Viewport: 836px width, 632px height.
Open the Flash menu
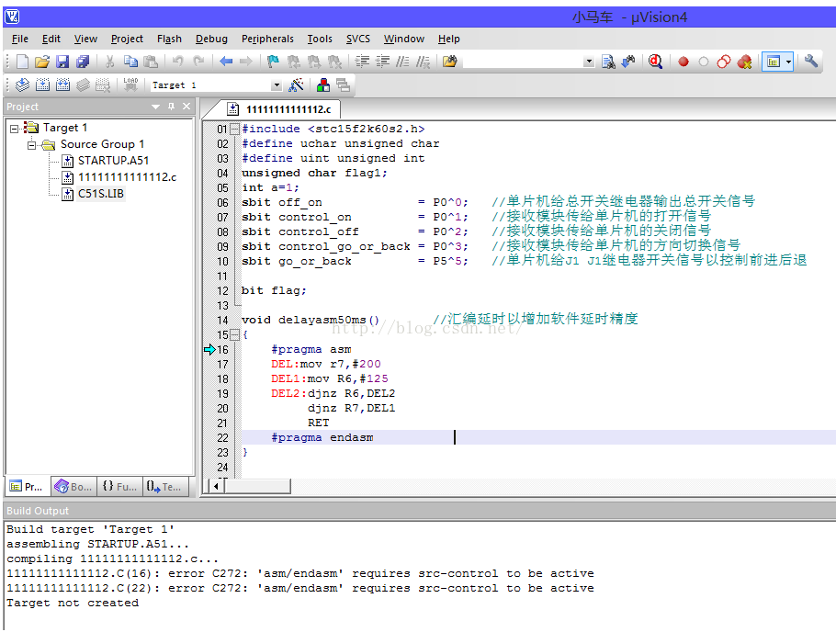pos(169,39)
